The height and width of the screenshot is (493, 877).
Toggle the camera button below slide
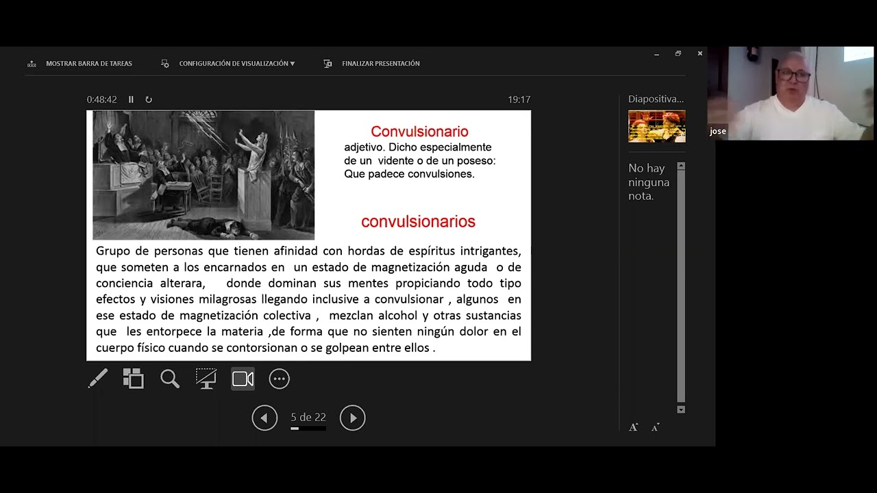(x=243, y=379)
